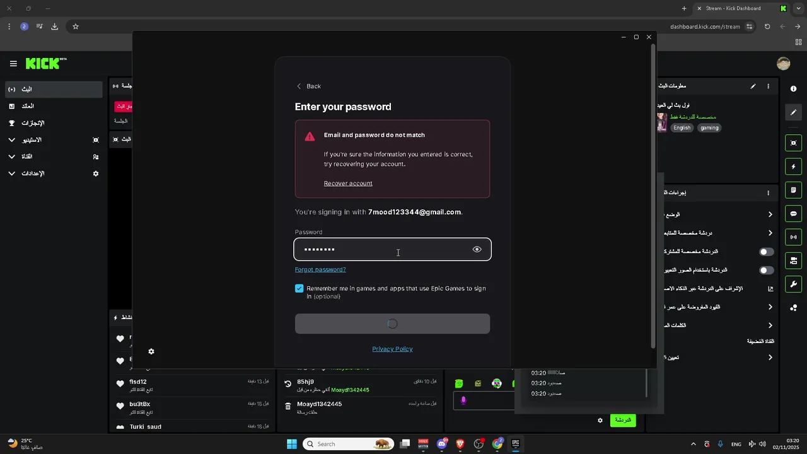Click the purple microphone chat icon
The width and height of the screenshot is (807, 454).
463,400
